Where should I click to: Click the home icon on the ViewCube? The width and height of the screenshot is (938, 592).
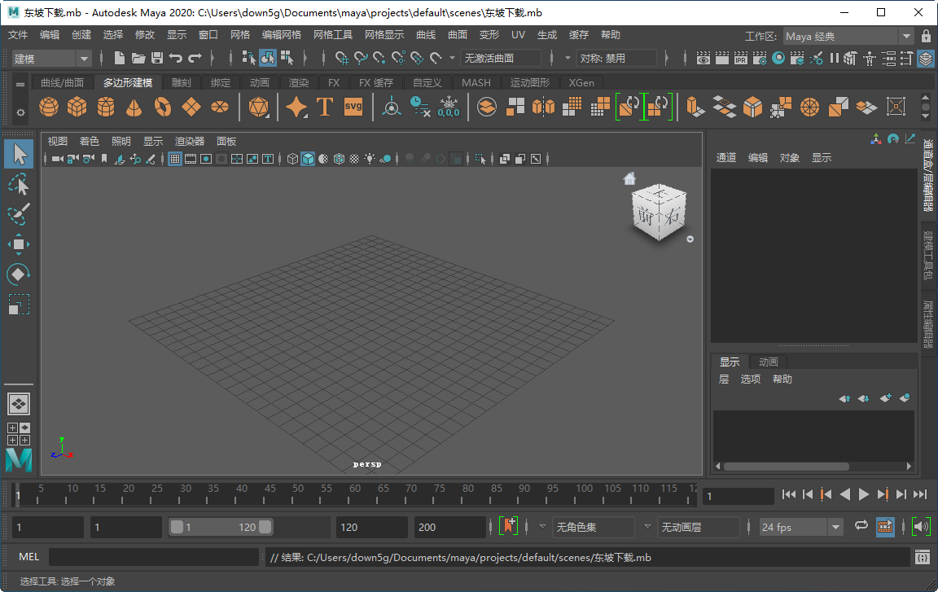point(629,178)
